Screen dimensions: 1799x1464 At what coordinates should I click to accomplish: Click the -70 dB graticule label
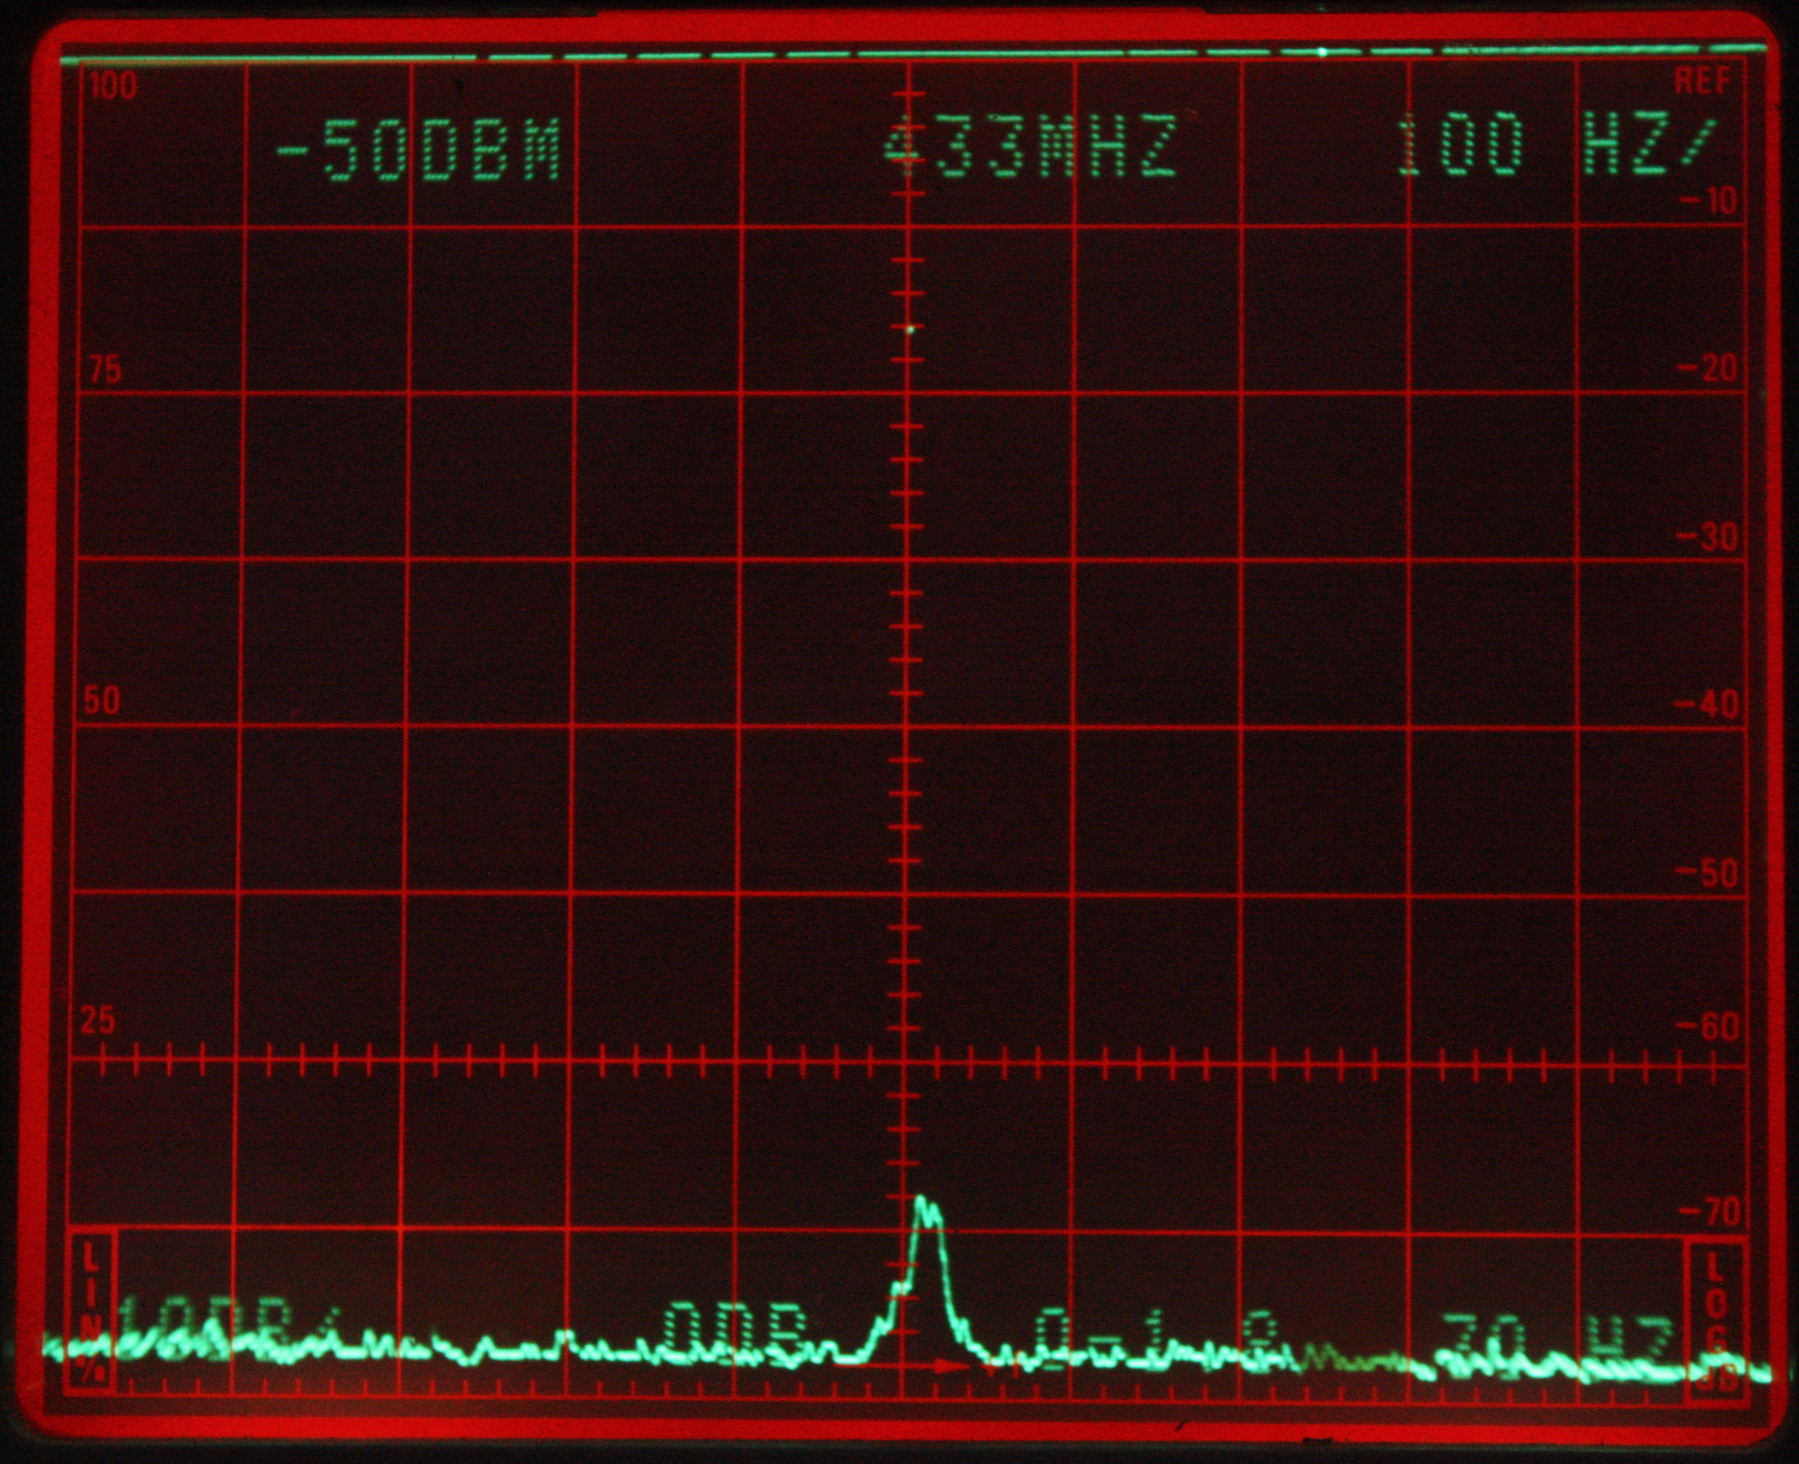click(1709, 1212)
